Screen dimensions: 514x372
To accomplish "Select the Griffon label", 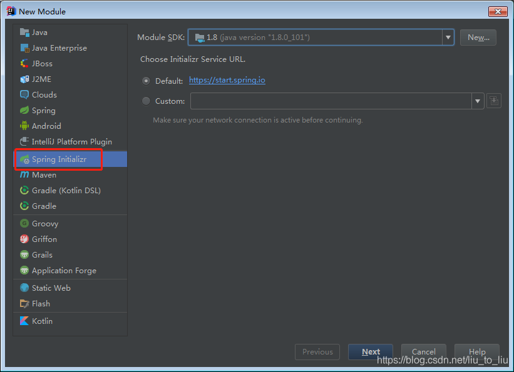I will (44, 239).
